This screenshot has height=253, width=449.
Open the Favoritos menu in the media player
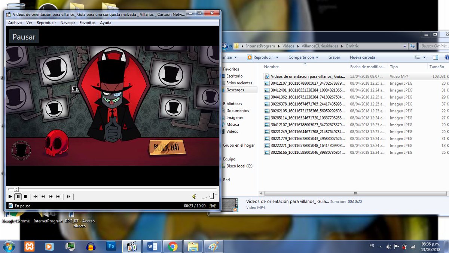pyautogui.click(x=88, y=23)
